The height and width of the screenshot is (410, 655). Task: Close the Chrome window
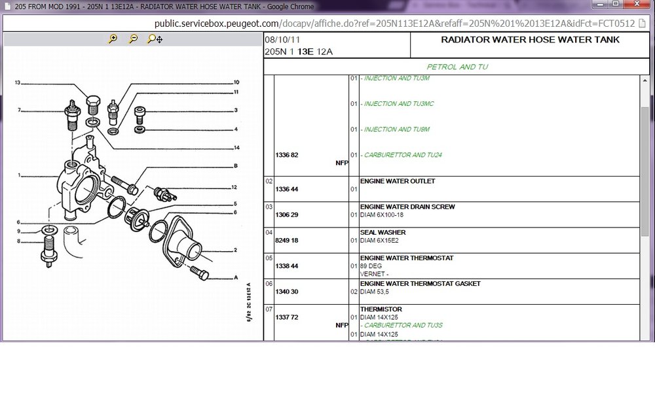(x=637, y=4)
